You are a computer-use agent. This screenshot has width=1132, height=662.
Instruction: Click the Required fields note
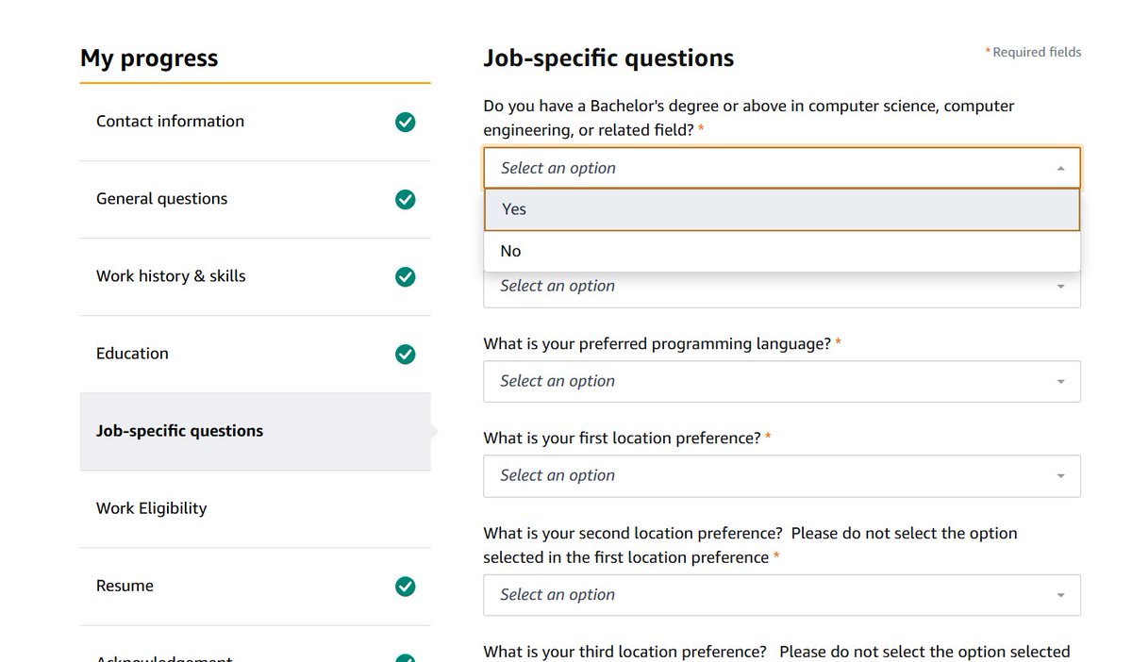click(x=1033, y=52)
